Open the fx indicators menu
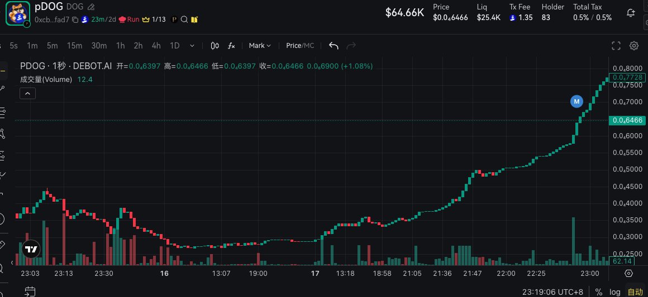Image resolution: width=648 pixels, height=297 pixels. (231, 46)
